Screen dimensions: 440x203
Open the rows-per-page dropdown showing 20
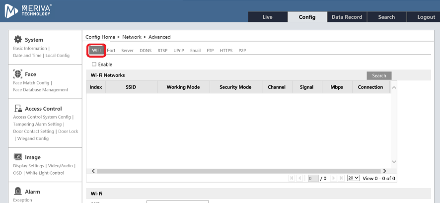(x=353, y=178)
